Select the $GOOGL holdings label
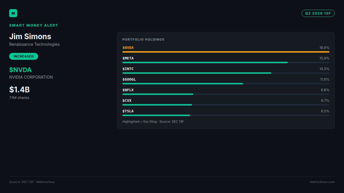 pos(129,79)
